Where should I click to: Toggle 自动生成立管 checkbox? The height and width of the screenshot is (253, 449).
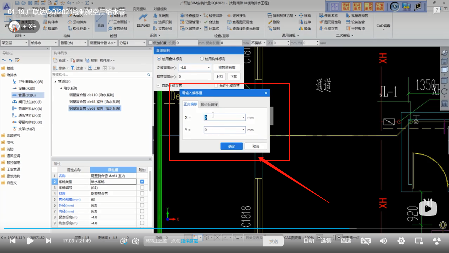(x=159, y=86)
